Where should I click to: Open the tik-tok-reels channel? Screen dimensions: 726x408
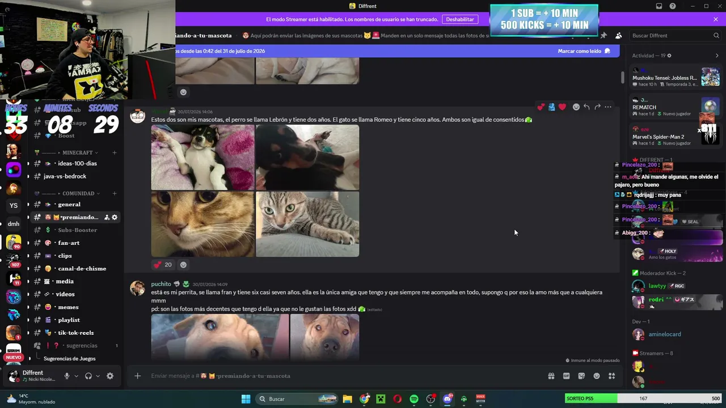[76, 333]
